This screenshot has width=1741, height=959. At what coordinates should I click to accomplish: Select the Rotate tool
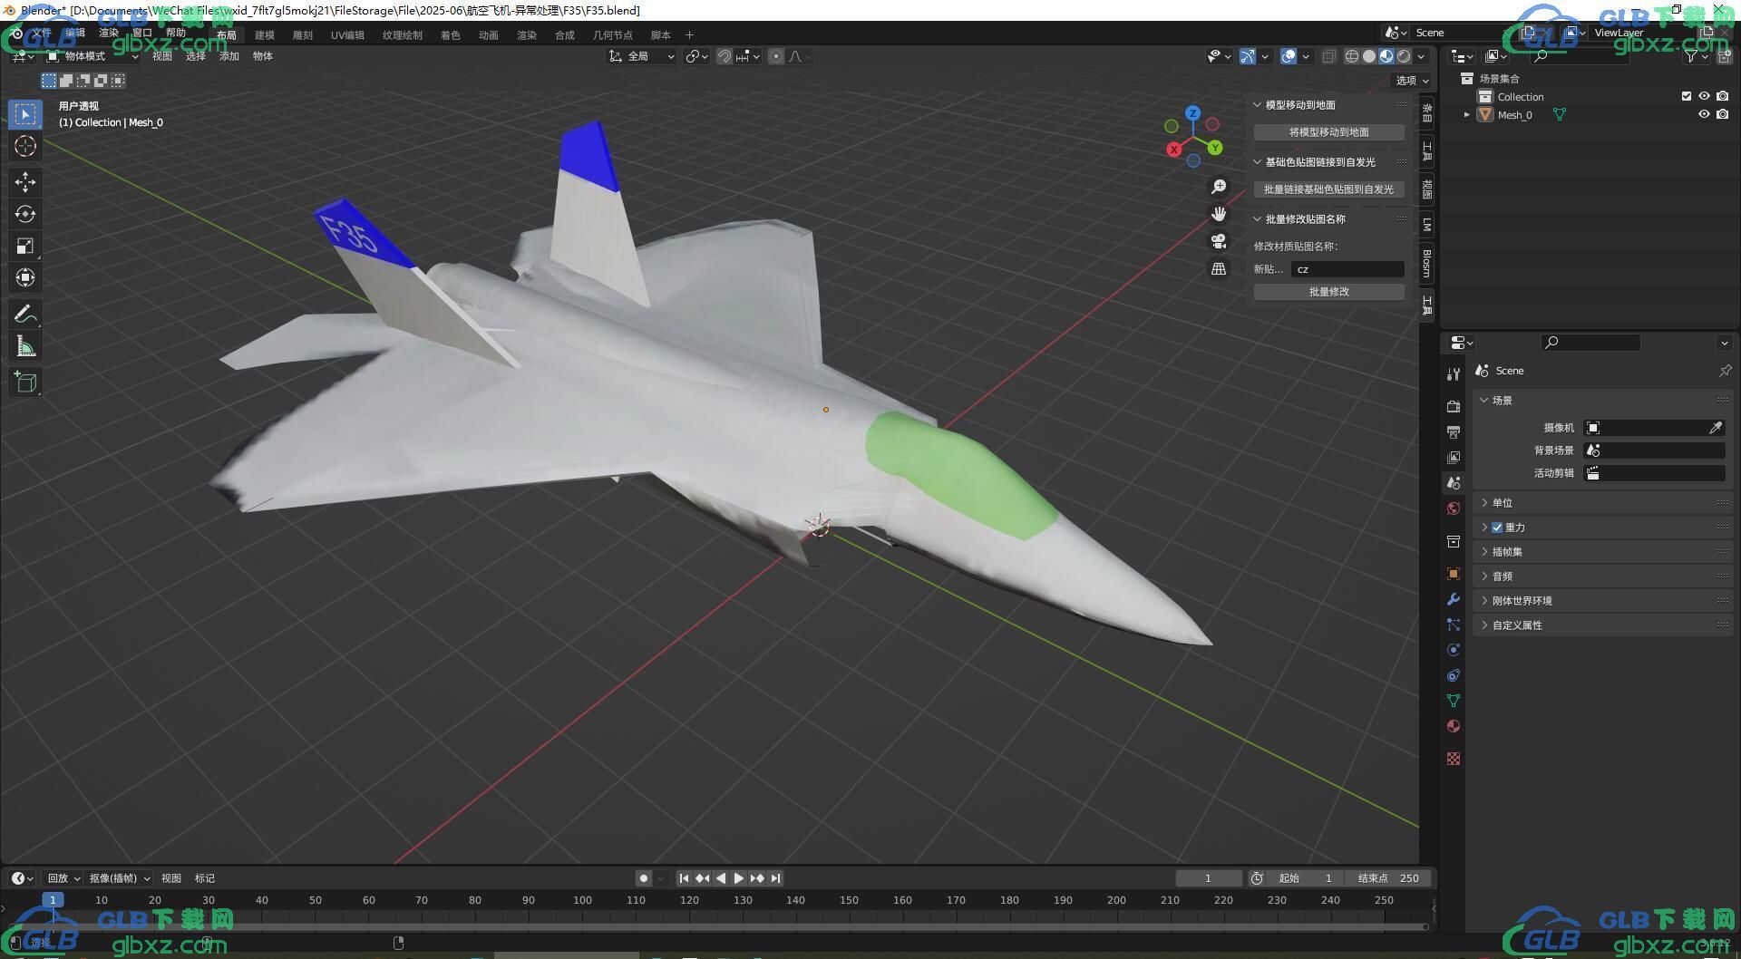pyautogui.click(x=25, y=214)
